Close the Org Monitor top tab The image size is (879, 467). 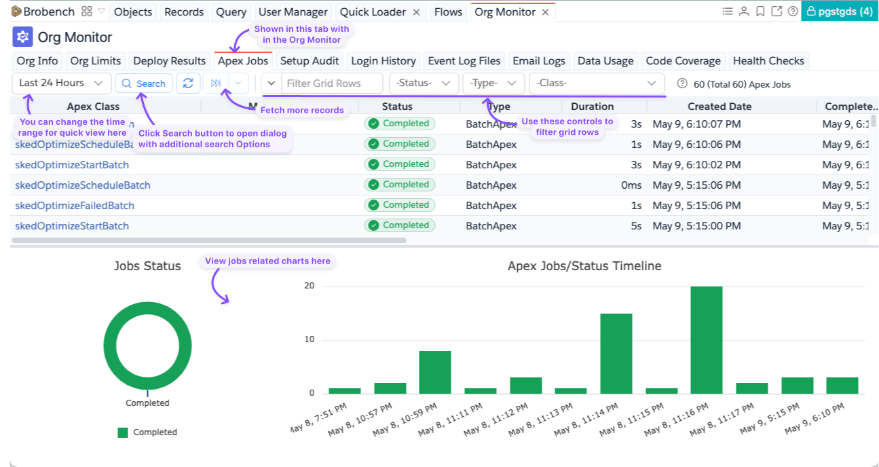click(544, 12)
